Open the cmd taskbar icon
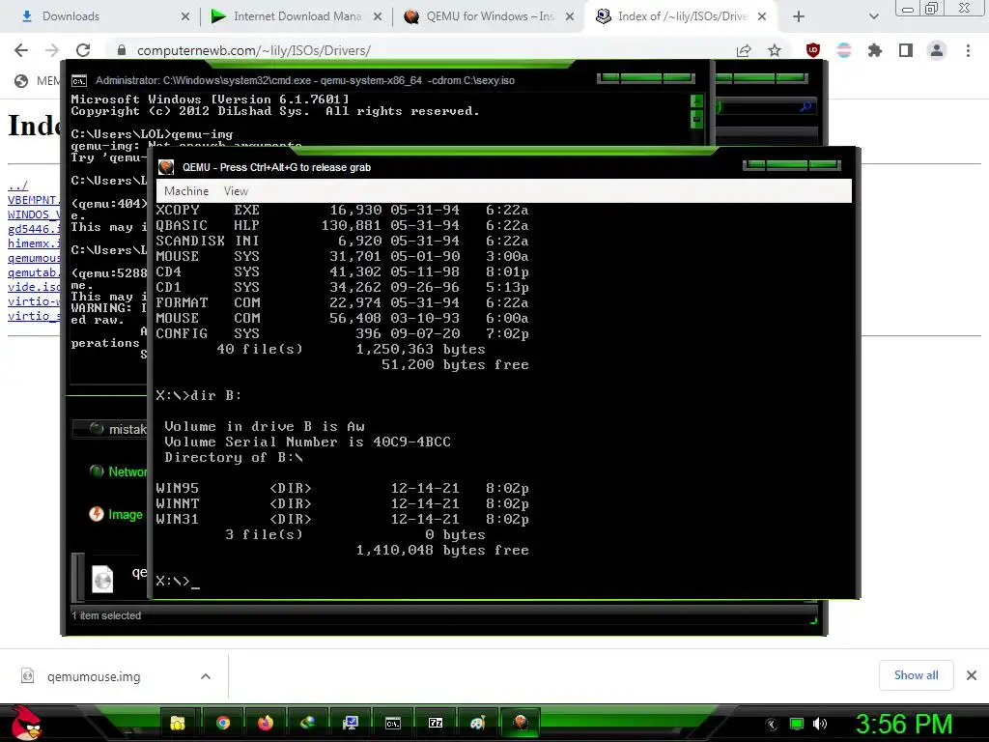Image resolution: width=989 pixels, height=742 pixels. 392,723
